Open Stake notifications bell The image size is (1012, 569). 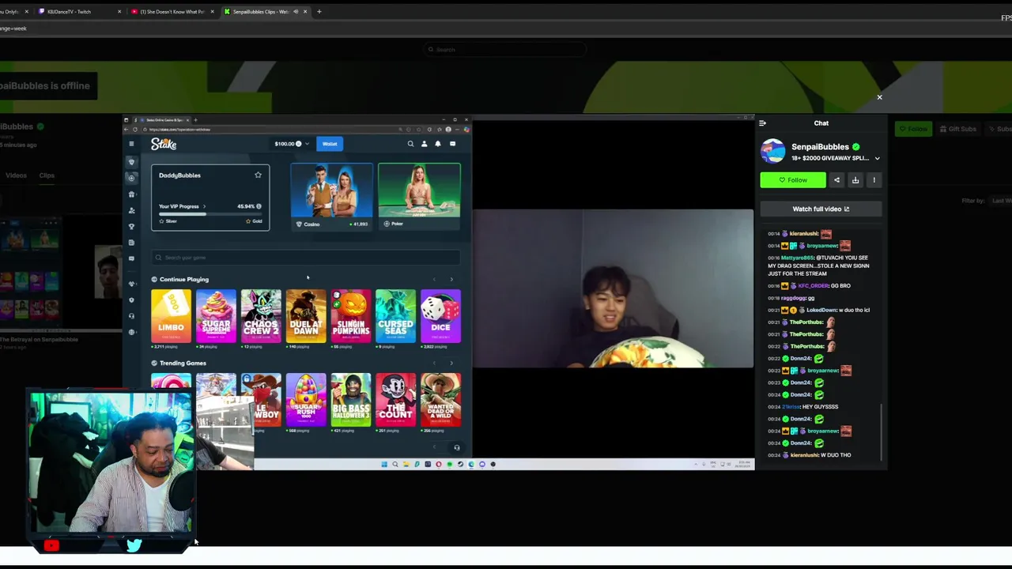(438, 144)
